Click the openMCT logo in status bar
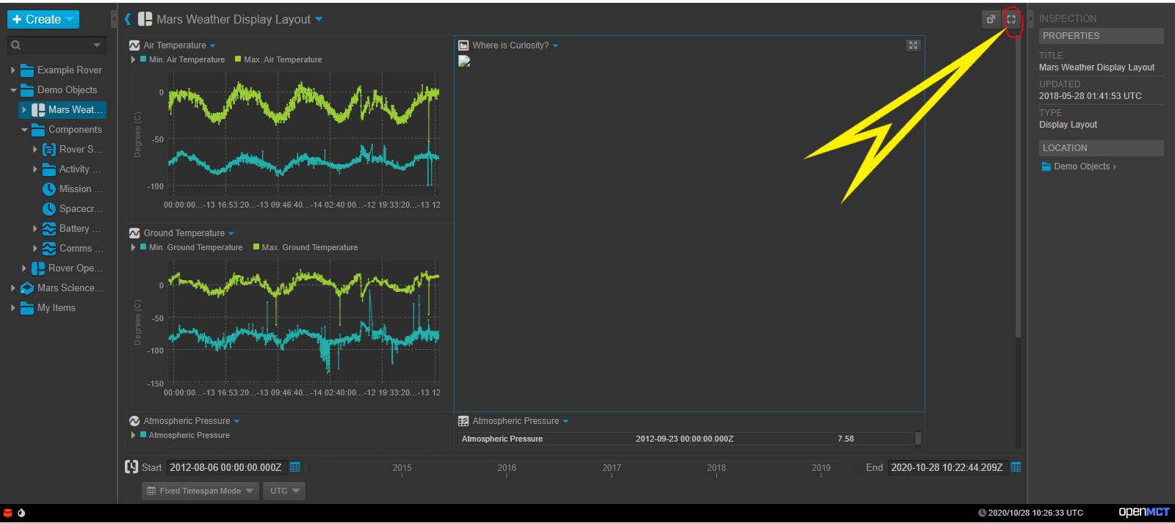The image size is (1175, 523). tap(1143, 512)
